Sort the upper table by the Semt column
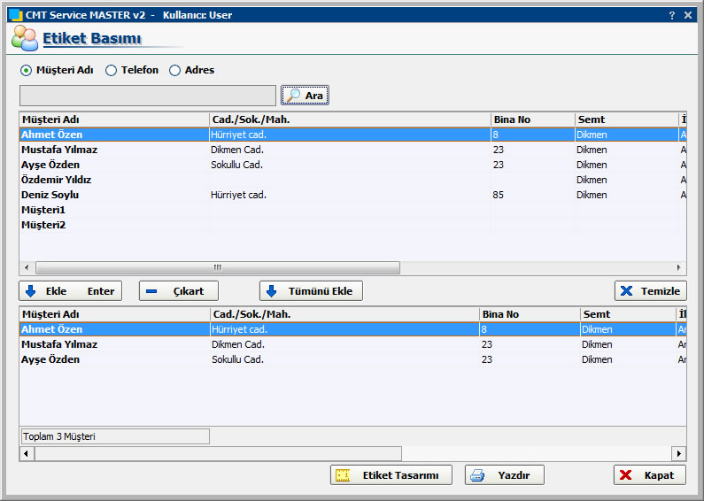The width and height of the screenshot is (704, 501). tap(624, 119)
